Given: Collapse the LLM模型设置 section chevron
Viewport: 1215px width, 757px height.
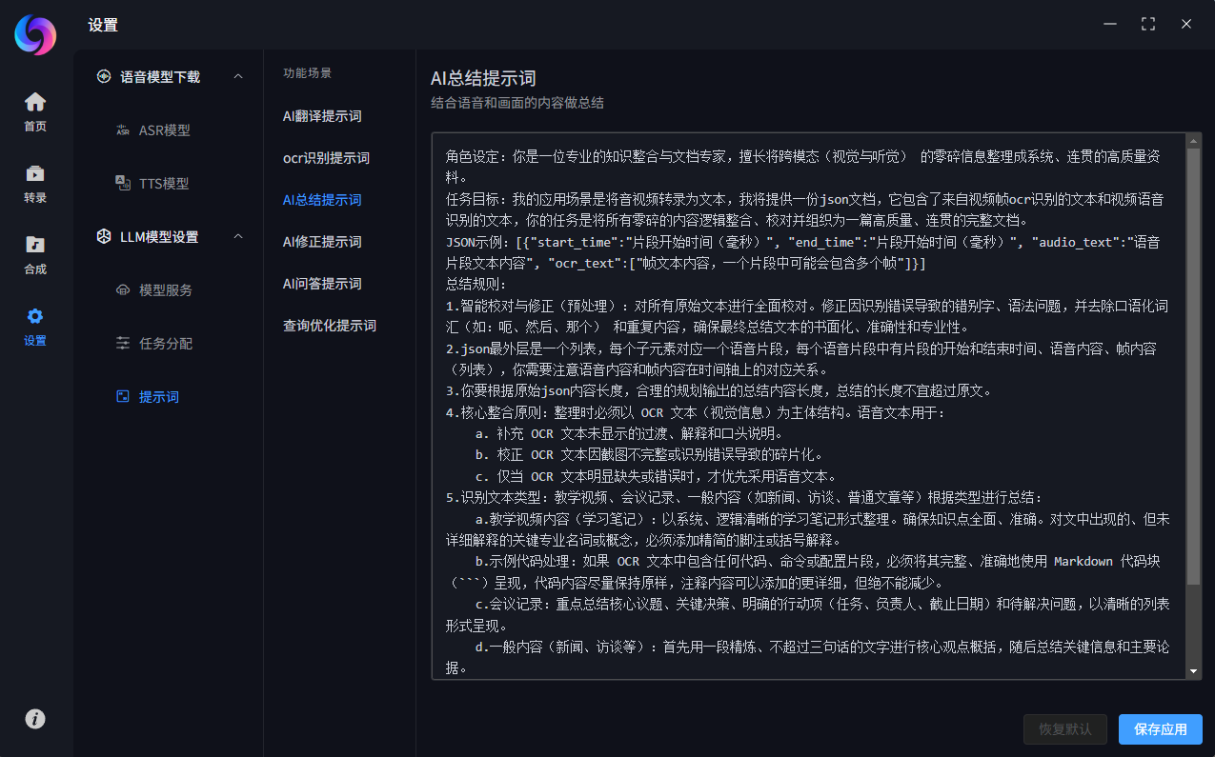Looking at the screenshot, I should click(x=238, y=237).
